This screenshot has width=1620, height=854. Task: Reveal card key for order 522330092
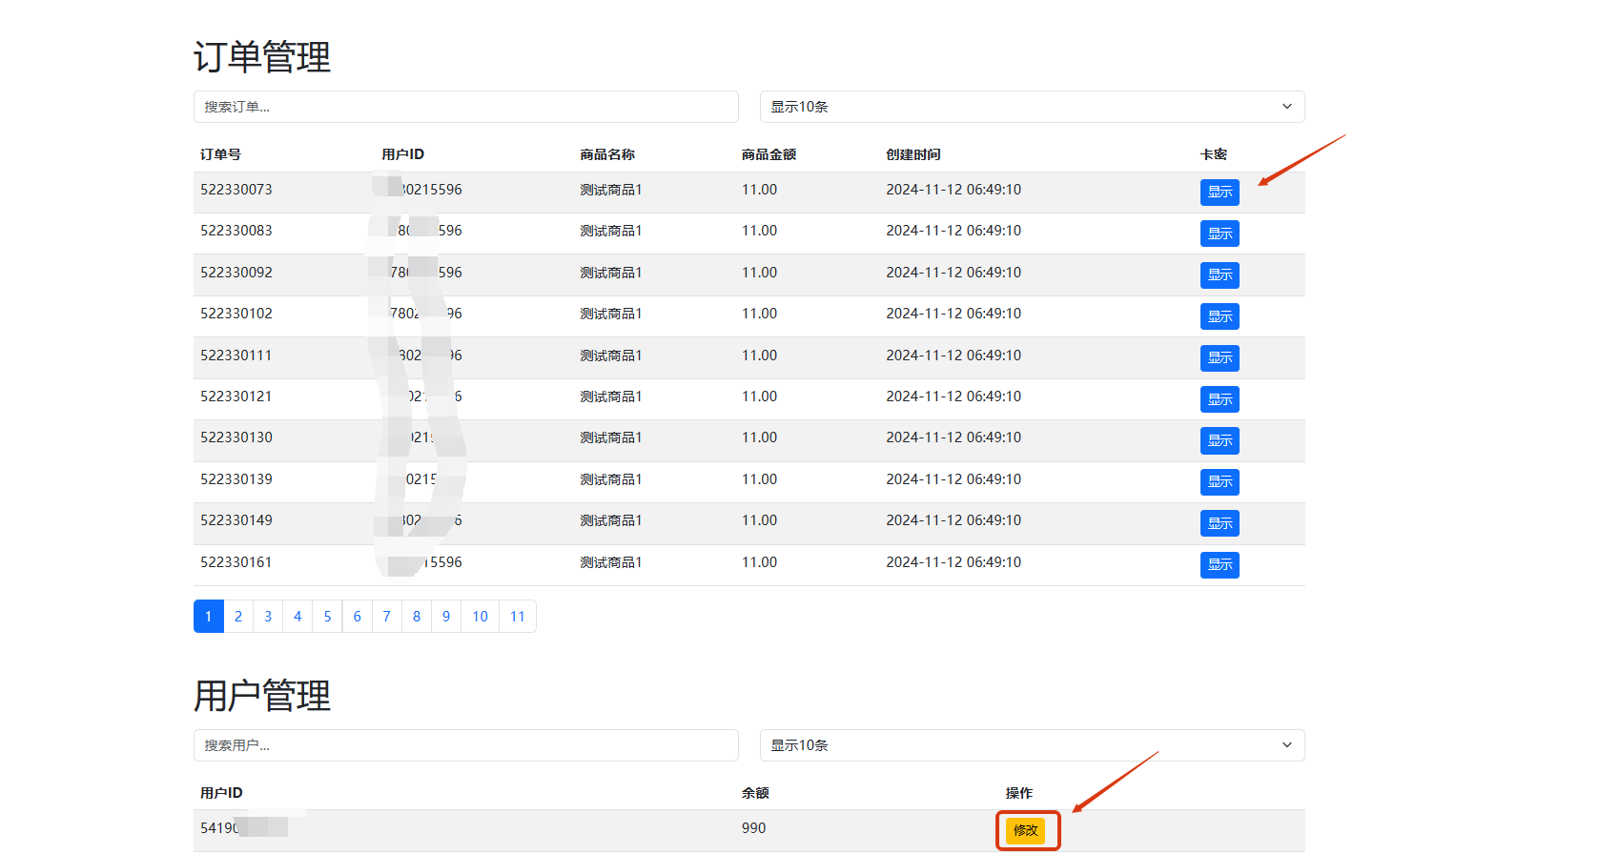[1220, 275]
